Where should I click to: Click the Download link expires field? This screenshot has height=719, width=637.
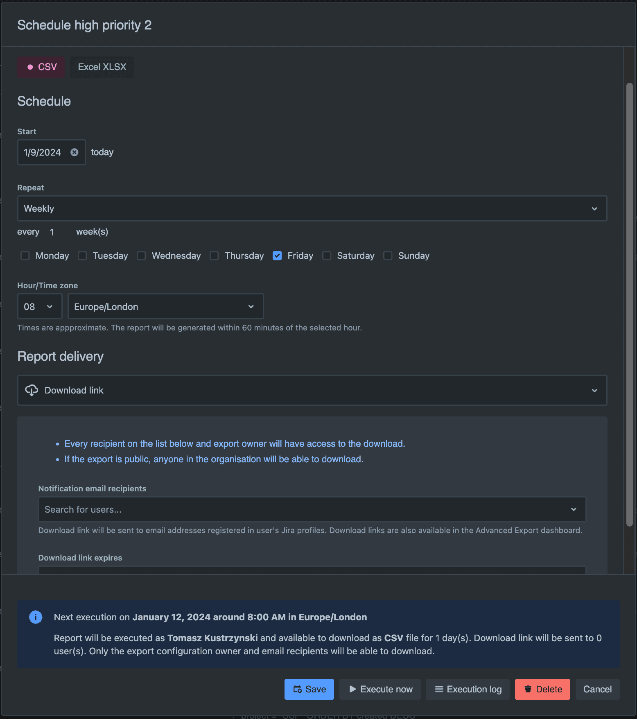click(312, 570)
